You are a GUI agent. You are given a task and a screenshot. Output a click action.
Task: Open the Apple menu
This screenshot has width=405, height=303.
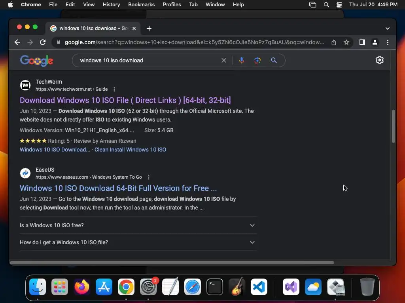(x=10, y=5)
